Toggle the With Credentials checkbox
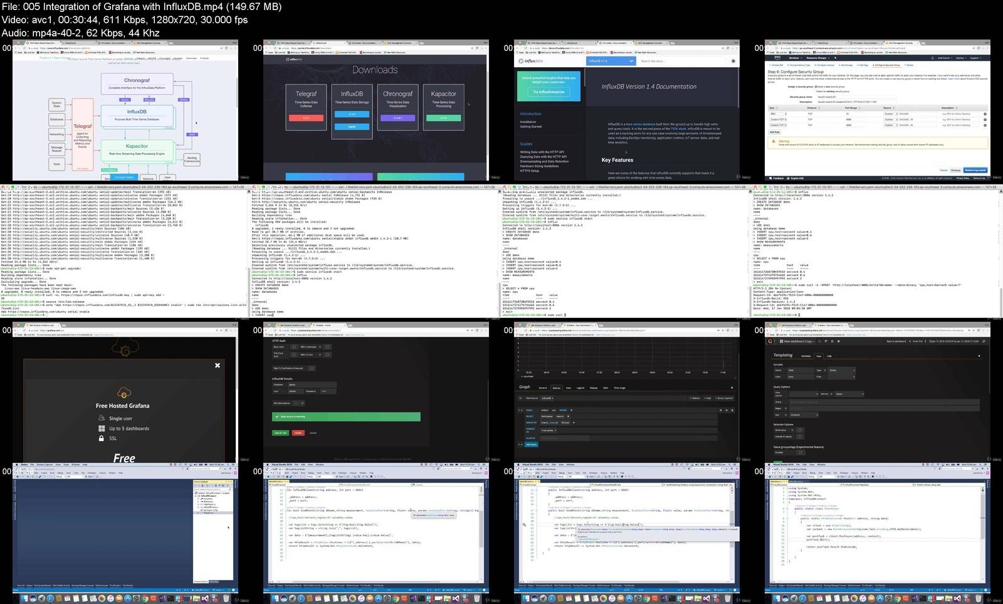The image size is (1003, 604). click(x=327, y=347)
